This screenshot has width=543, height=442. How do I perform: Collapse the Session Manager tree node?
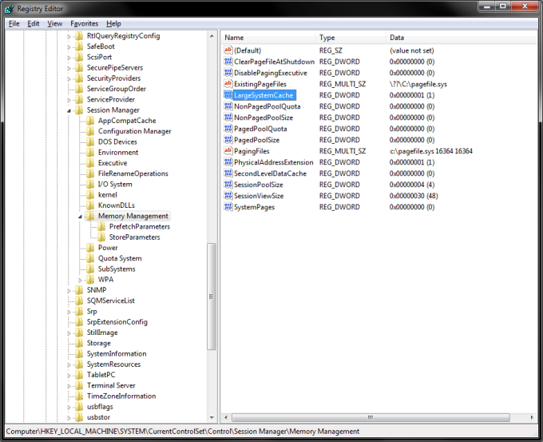[69, 110]
